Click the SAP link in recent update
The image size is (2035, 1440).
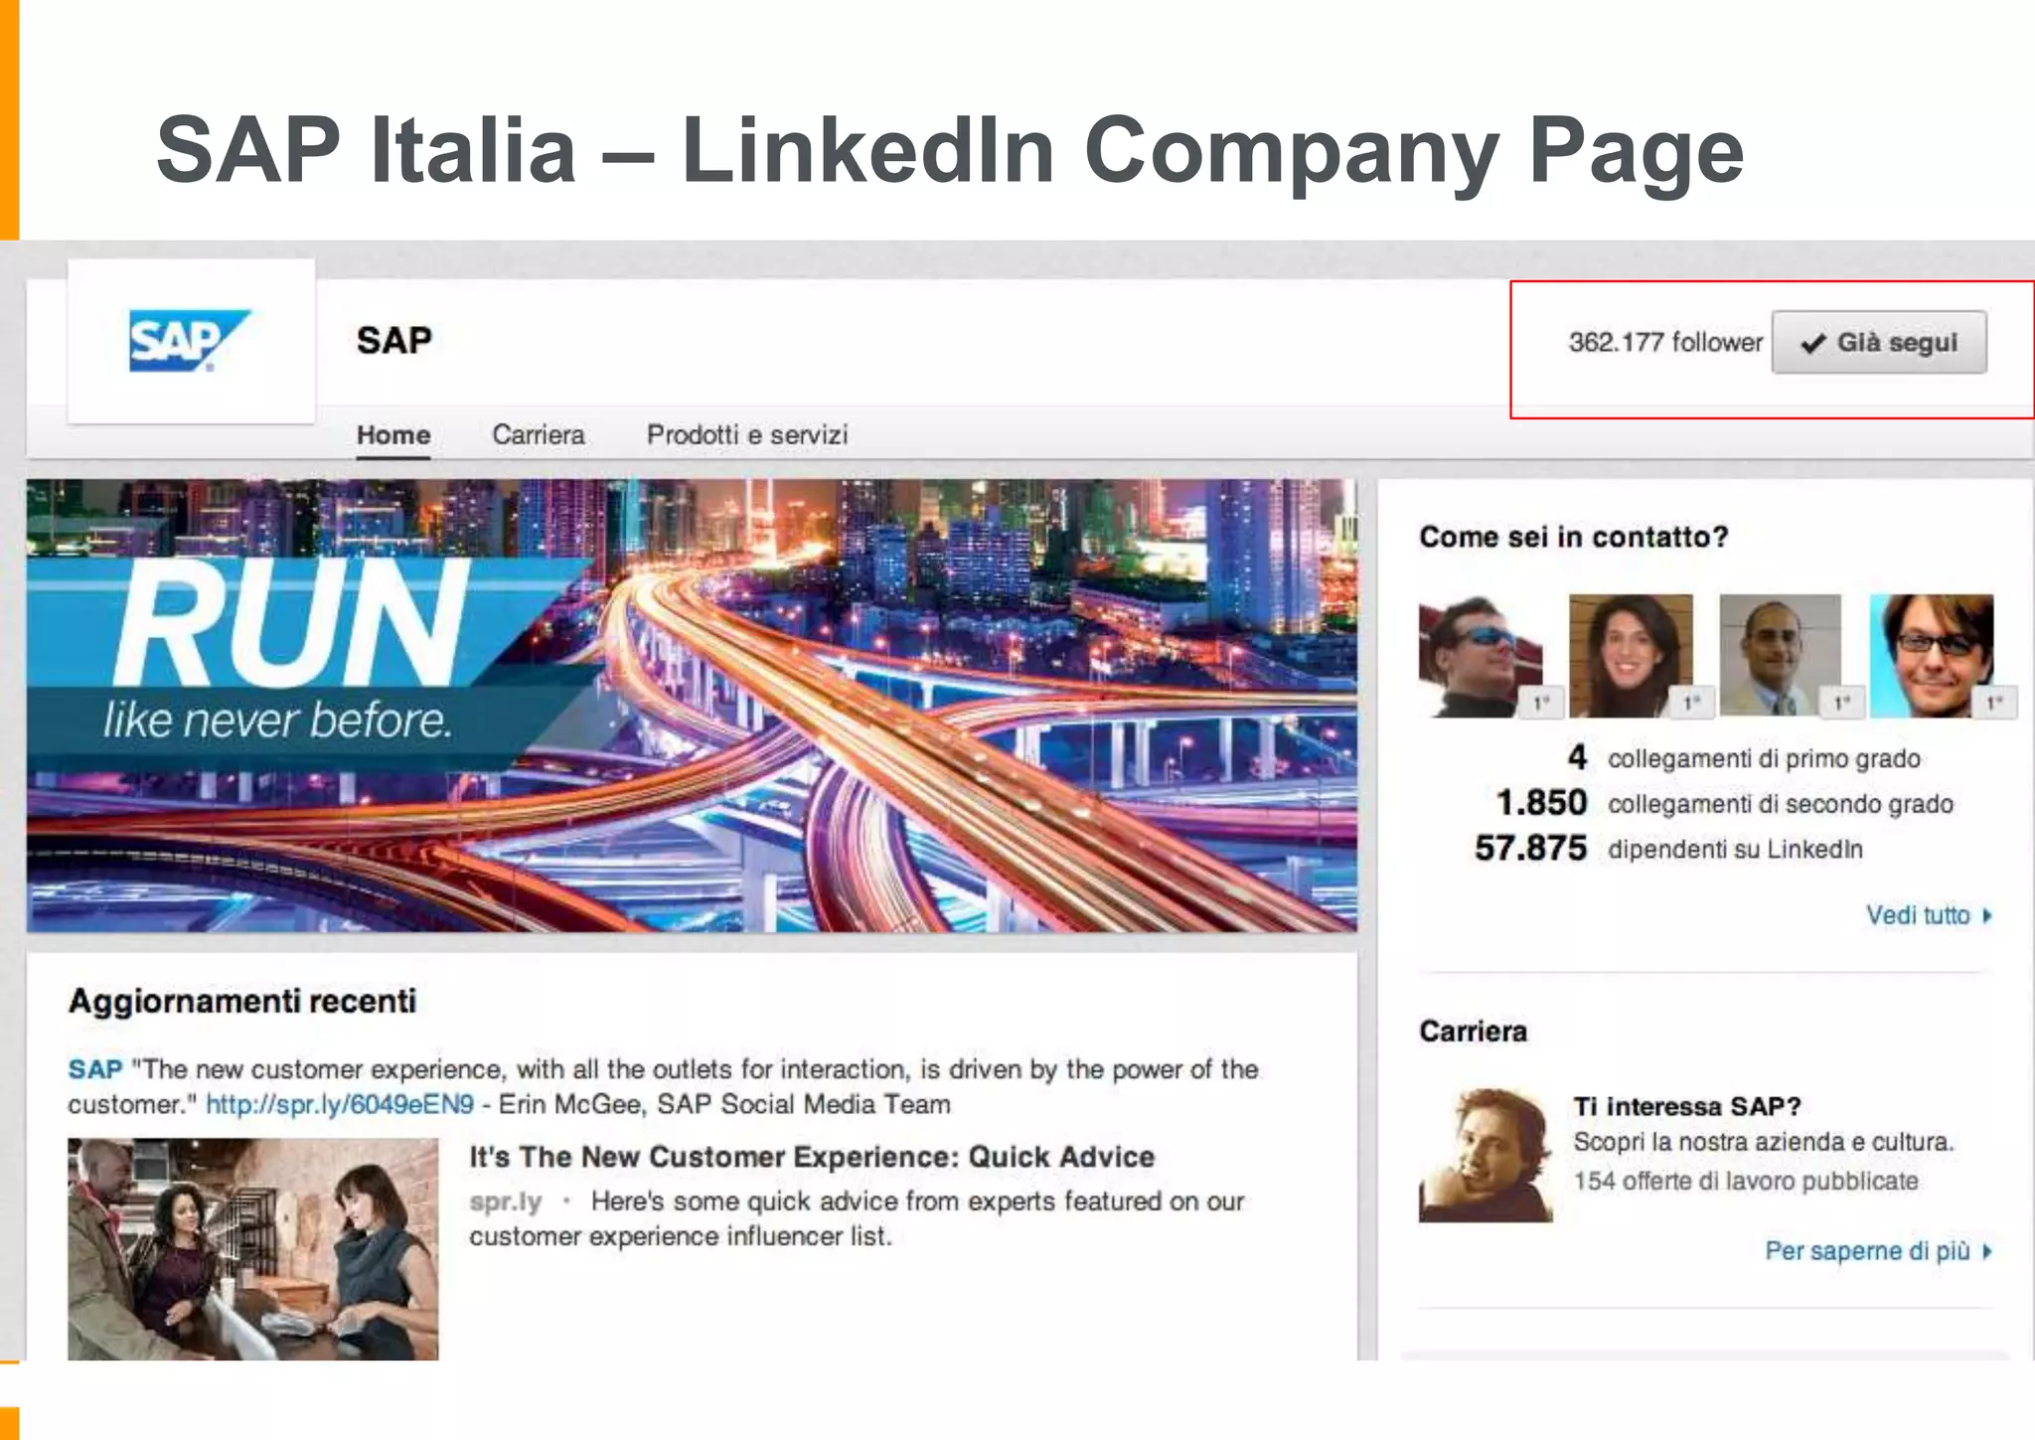pyautogui.click(x=95, y=1069)
